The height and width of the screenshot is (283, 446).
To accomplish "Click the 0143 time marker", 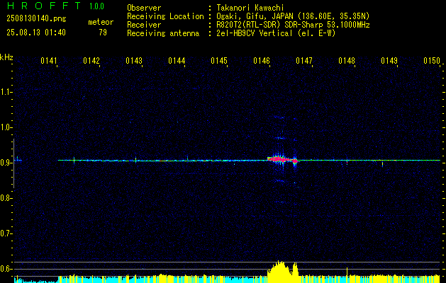I will (134, 61).
